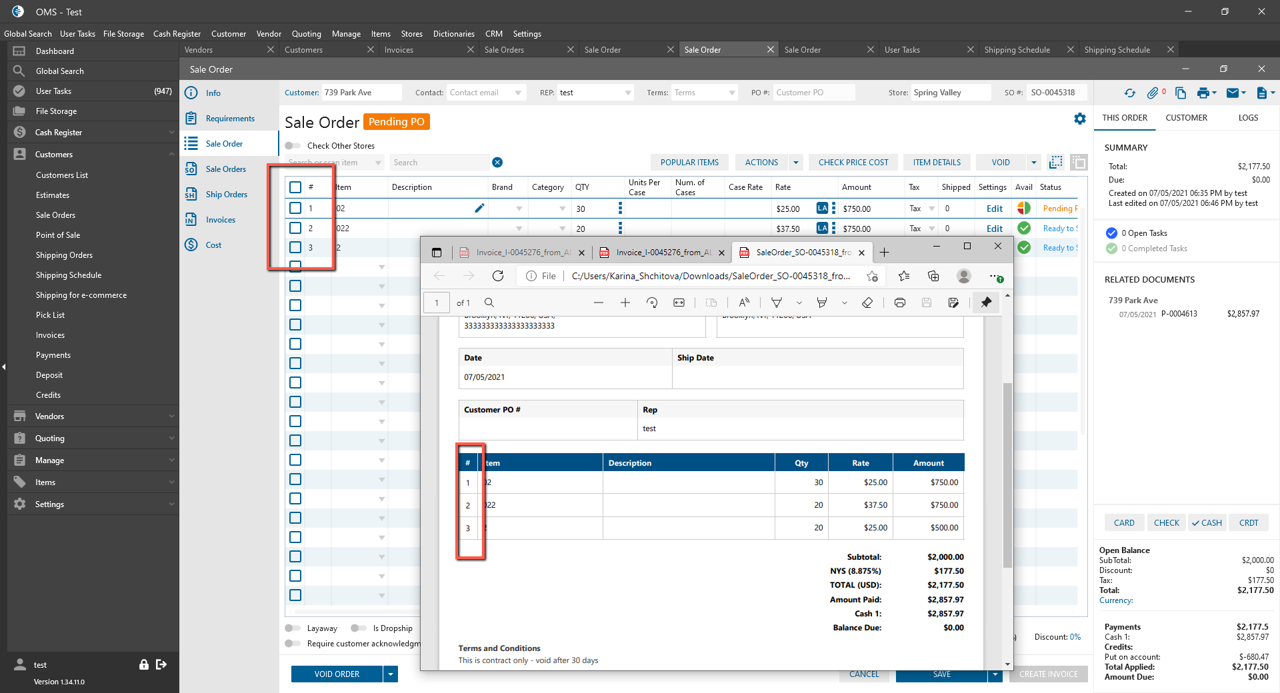Image resolution: width=1280 pixels, height=693 pixels.
Task: Open the REP dropdown showing test
Action: pos(595,93)
